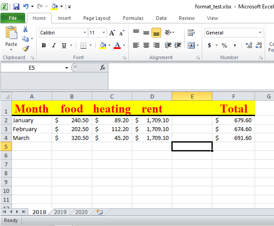Toggle Middle Align
The image size is (274, 226).
coord(146,33)
